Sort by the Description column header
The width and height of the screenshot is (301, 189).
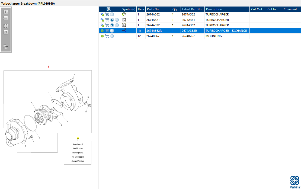(x=227, y=9)
